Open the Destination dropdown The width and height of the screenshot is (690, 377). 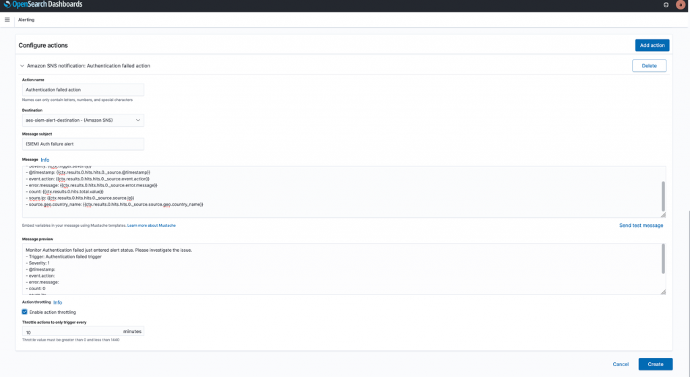[83, 121]
